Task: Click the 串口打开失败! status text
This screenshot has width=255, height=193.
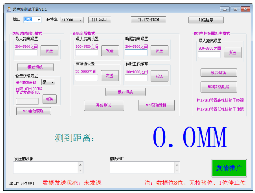Action: [21, 184]
